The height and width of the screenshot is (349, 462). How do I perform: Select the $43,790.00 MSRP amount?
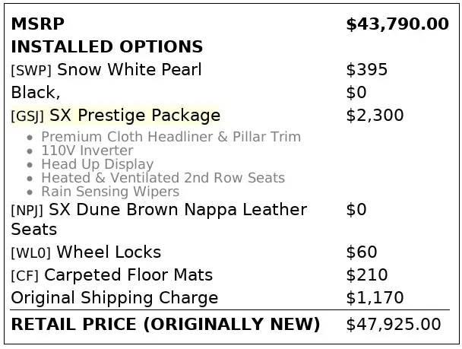pos(397,24)
